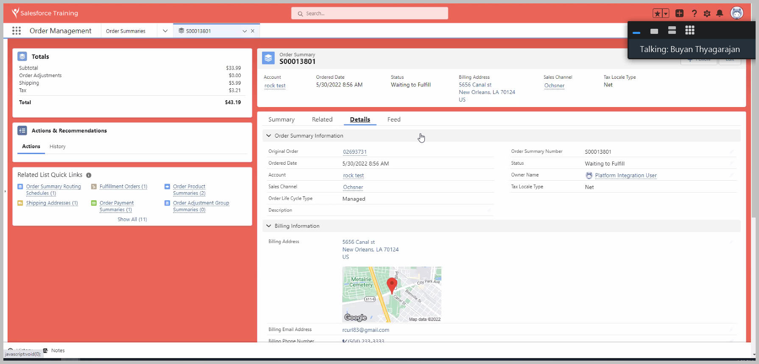Switch to the Related tab
The image size is (759, 364).
tap(322, 119)
